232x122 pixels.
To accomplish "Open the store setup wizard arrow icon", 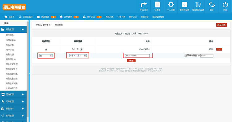I will pos(144,5).
